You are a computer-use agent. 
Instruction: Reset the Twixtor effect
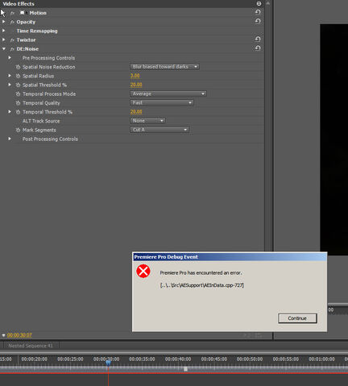pos(258,39)
